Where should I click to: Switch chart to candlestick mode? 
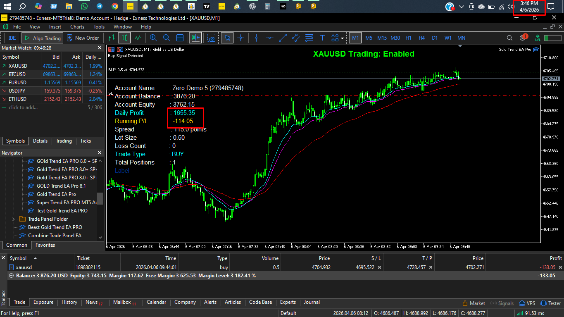click(124, 38)
